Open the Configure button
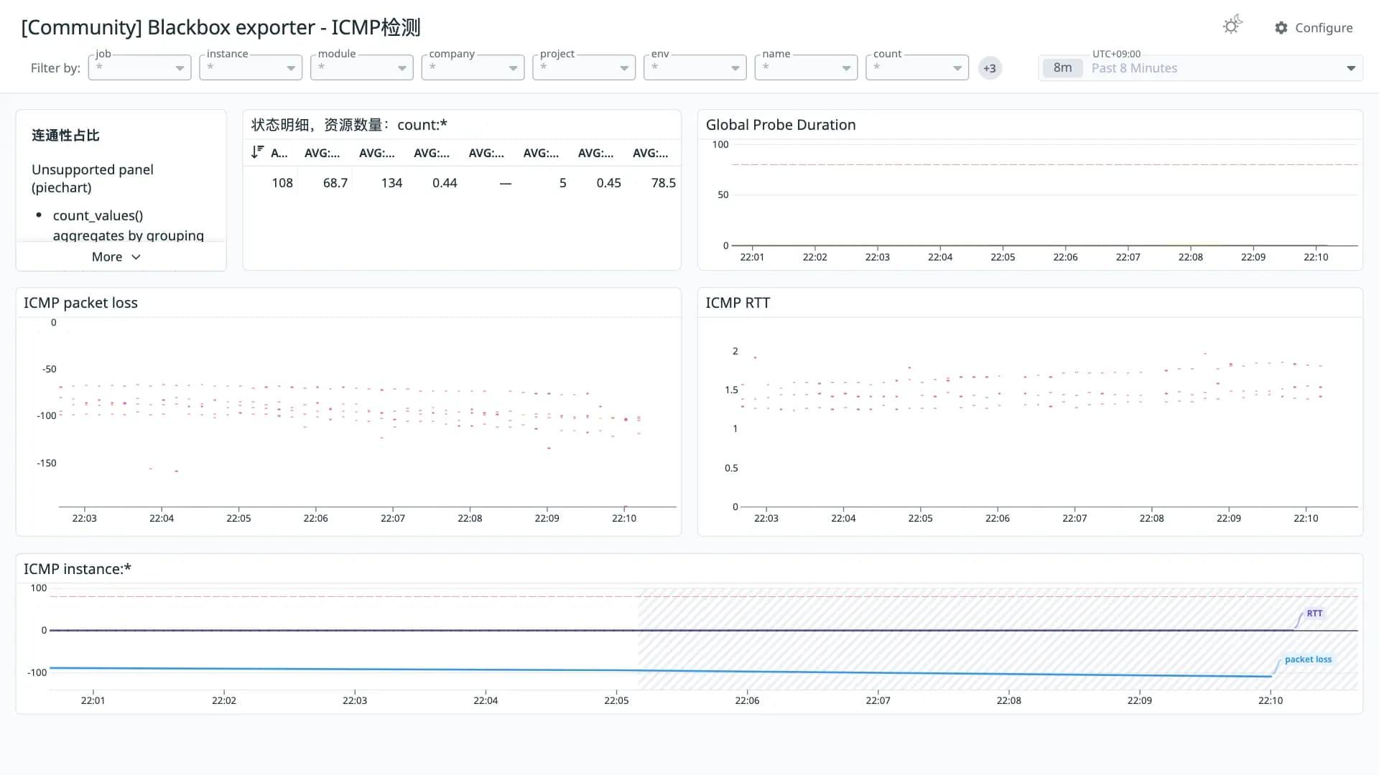The width and height of the screenshot is (1379, 775). point(1314,27)
